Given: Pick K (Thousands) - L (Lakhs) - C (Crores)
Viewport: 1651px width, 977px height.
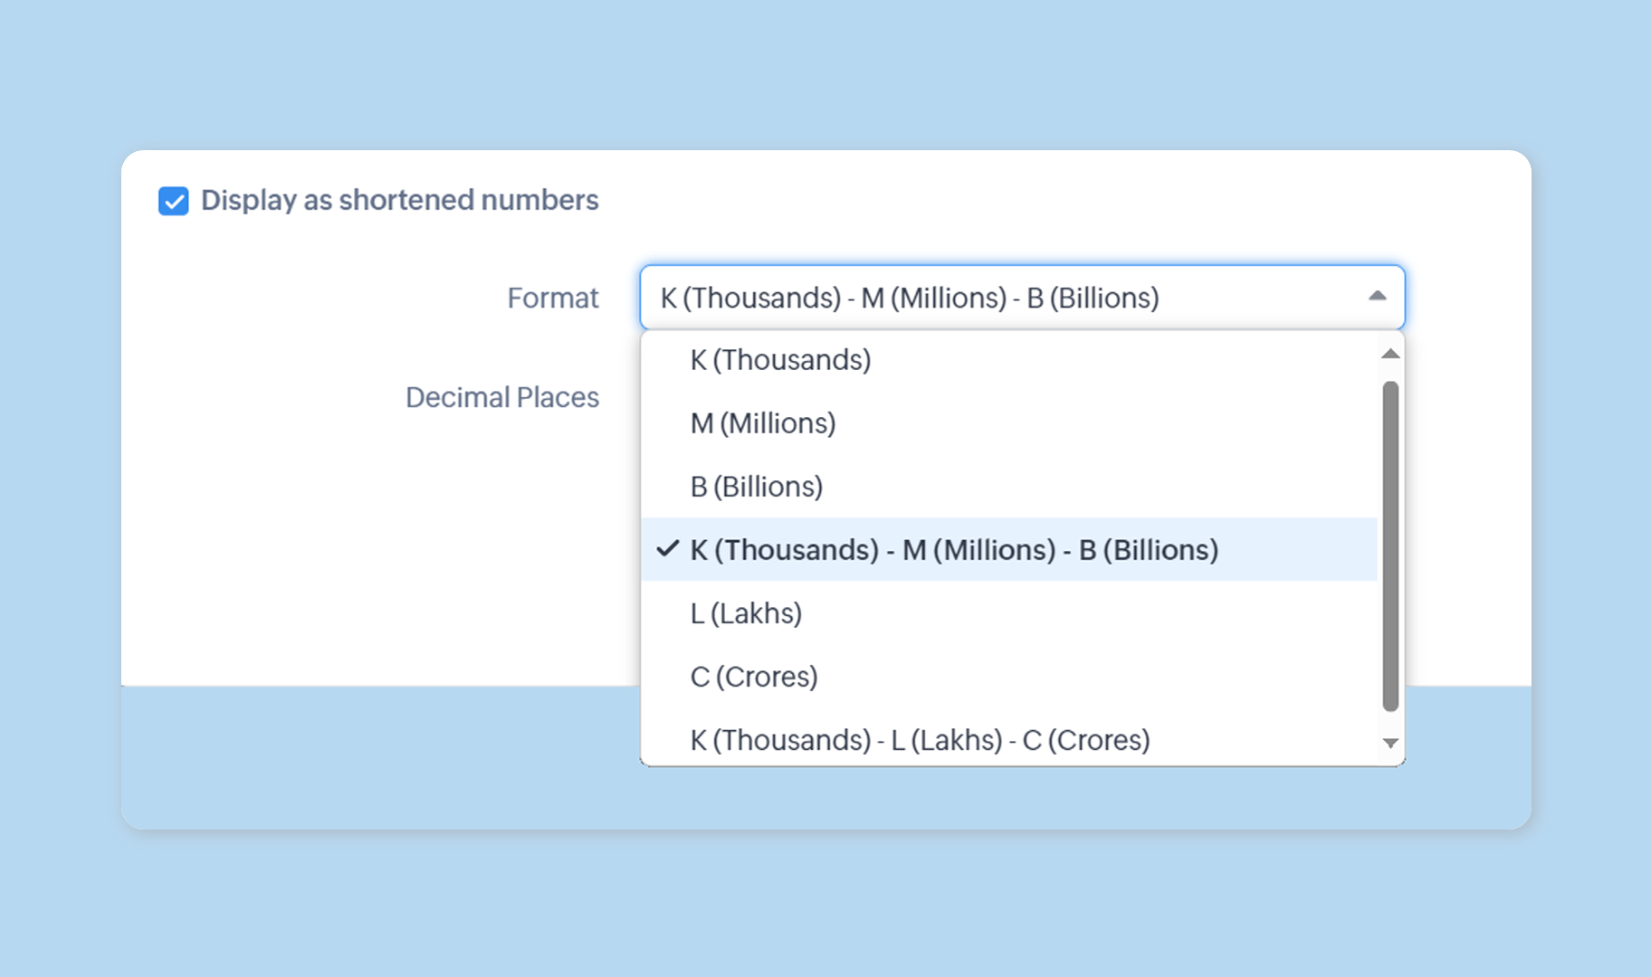Looking at the screenshot, I should pyautogui.click(x=920, y=740).
